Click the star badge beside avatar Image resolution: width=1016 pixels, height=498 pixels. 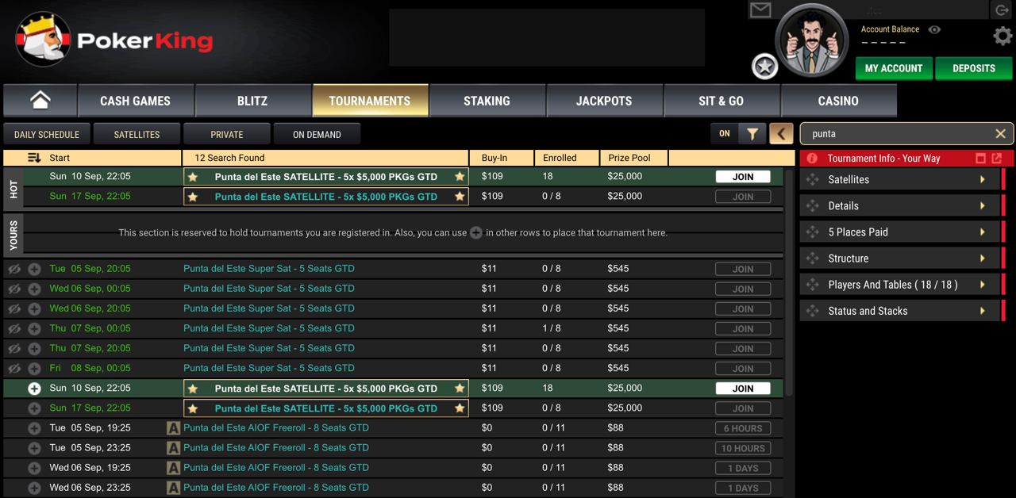tap(765, 67)
